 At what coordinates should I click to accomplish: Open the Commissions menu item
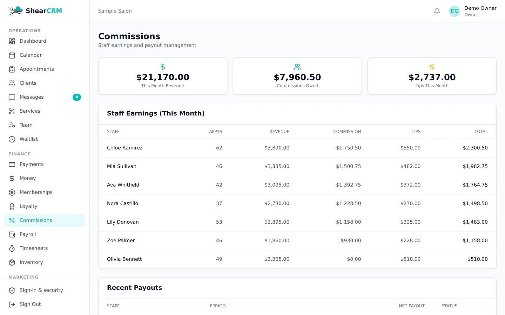point(45,220)
